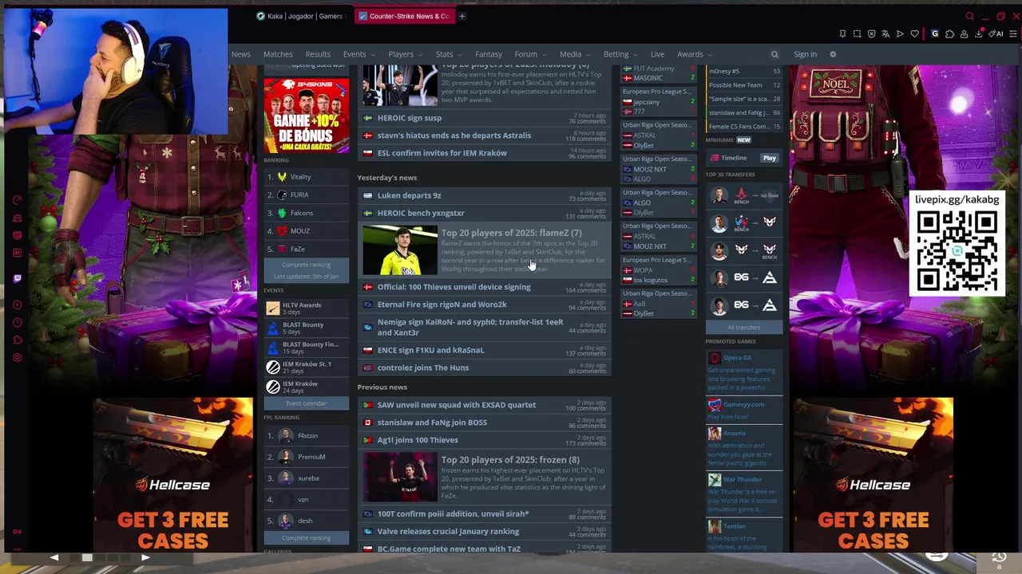
Task: Open history clock icon in sidebar
Action: tap(18, 322)
